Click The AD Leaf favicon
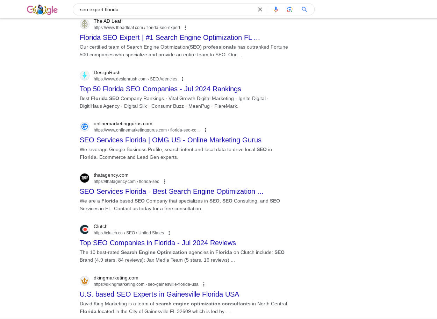This screenshot has width=437, height=319. (85, 24)
